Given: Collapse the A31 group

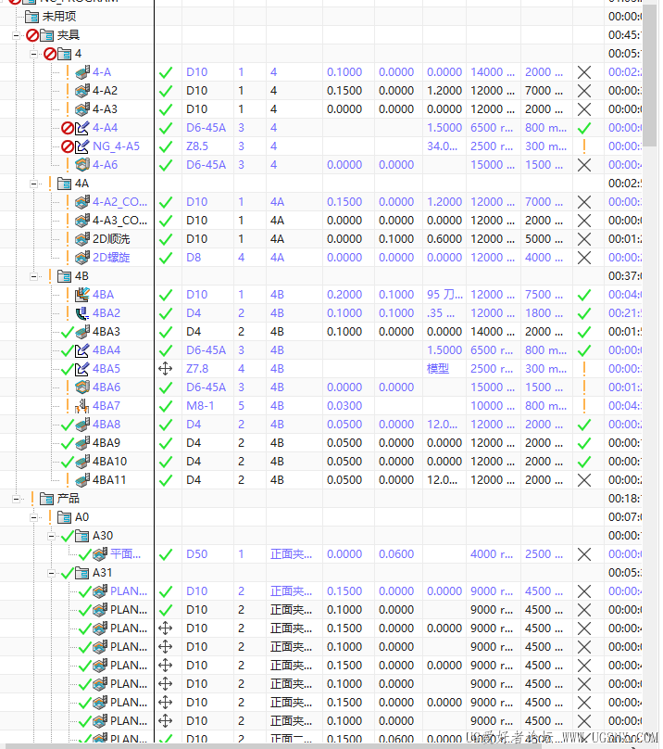Looking at the screenshot, I should (52, 573).
